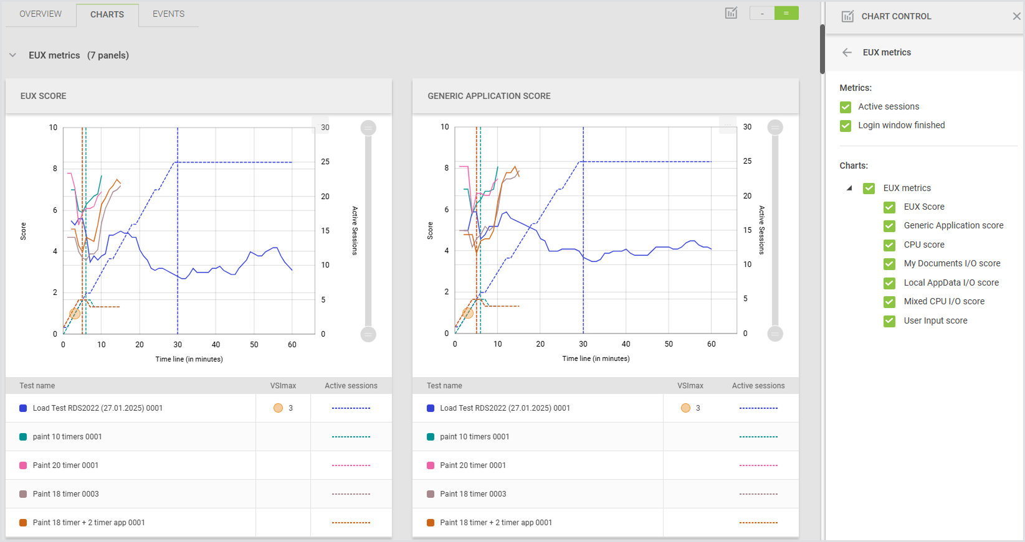Toggle Login window finished checkbox
The height and width of the screenshot is (542, 1025).
point(846,126)
